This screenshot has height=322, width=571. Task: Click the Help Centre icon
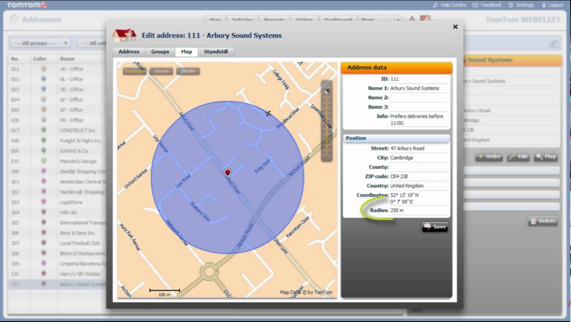pyautogui.click(x=436, y=5)
